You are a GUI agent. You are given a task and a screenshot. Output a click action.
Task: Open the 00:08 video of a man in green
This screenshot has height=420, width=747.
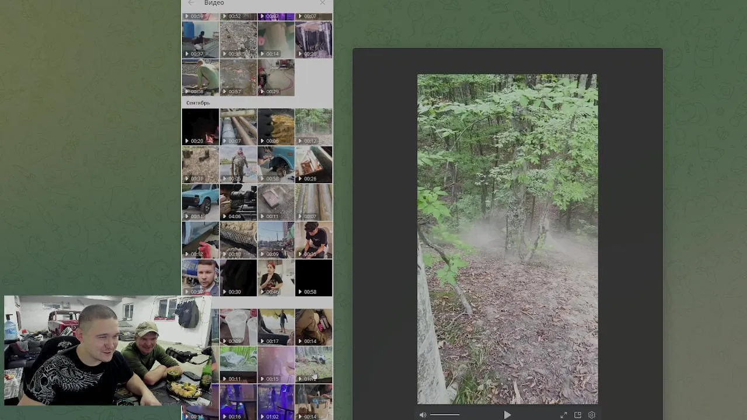click(200, 78)
